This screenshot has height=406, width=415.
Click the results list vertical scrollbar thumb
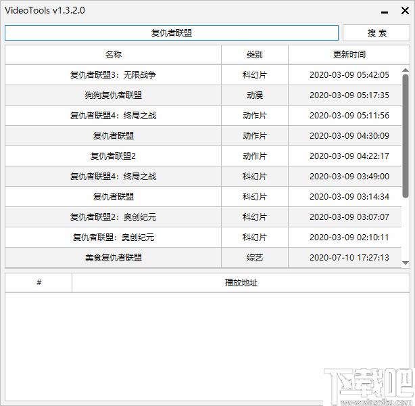click(x=406, y=136)
